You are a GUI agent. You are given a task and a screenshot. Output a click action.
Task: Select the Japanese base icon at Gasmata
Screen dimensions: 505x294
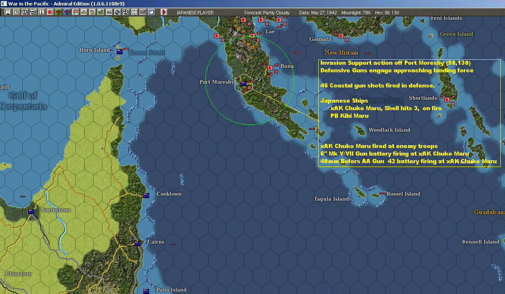click(x=341, y=36)
